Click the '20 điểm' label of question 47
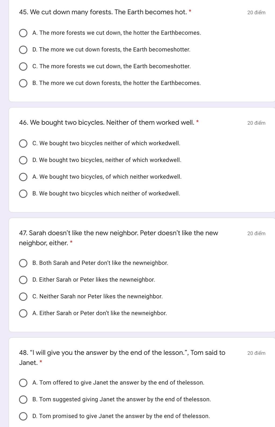 tap(256, 233)
